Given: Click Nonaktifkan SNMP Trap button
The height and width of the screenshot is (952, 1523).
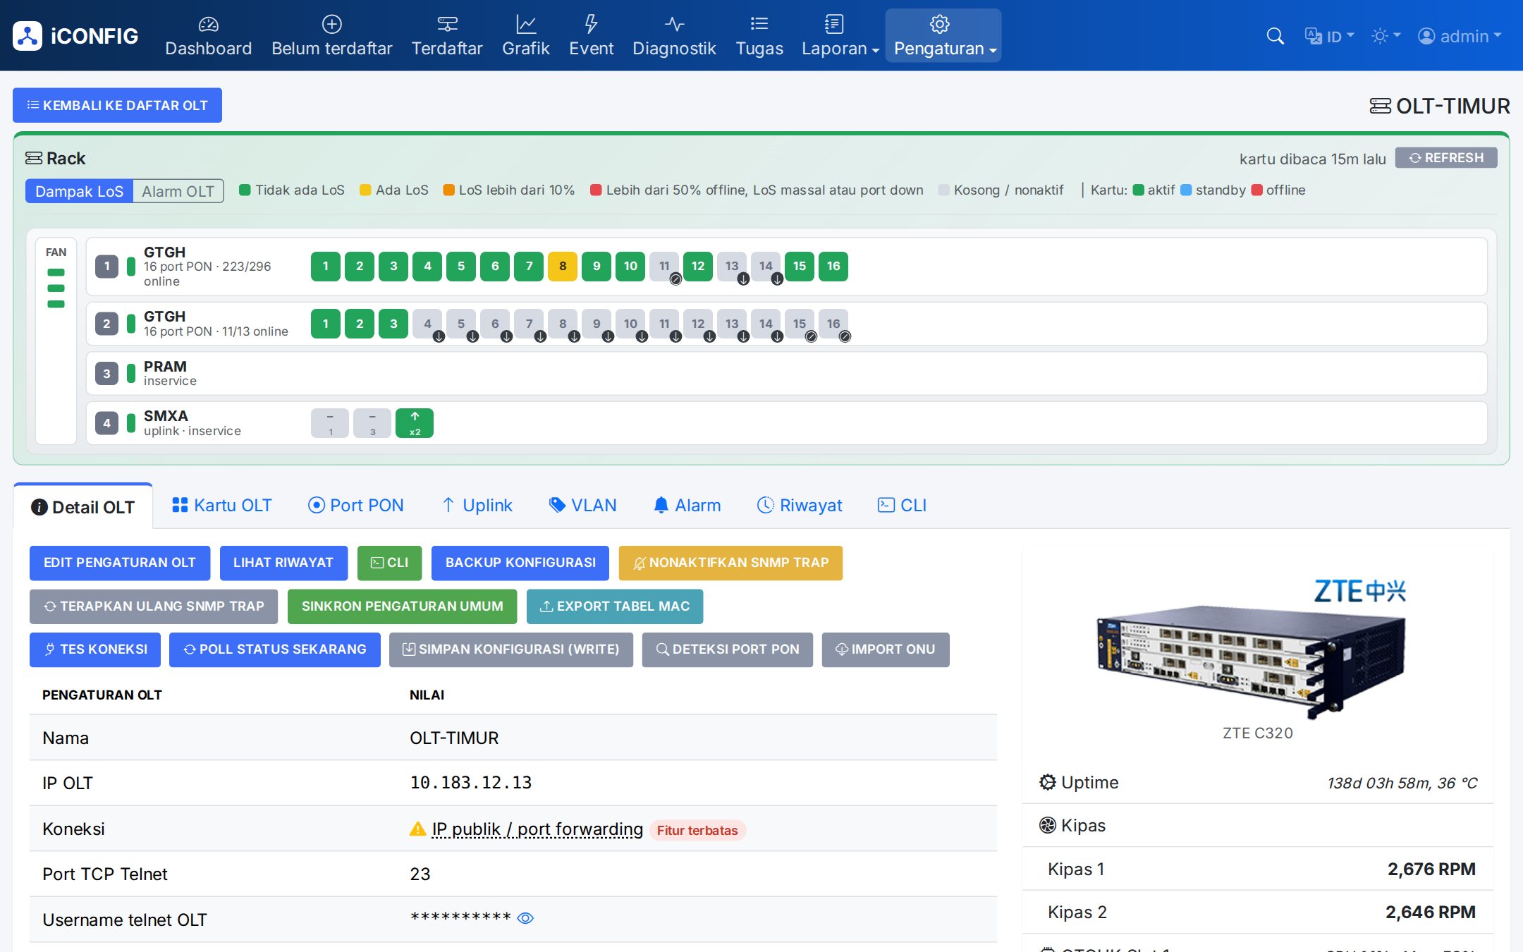Looking at the screenshot, I should [730, 563].
